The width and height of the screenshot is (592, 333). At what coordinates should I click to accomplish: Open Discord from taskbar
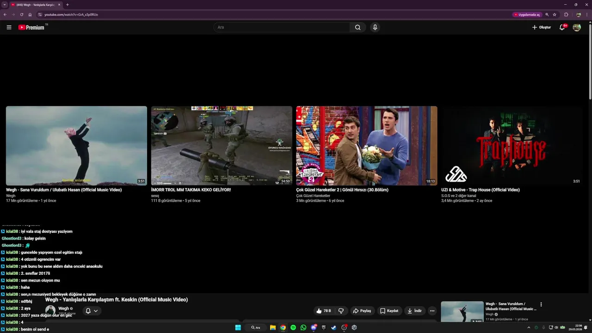pyautogui.click(x=314, y=327)
